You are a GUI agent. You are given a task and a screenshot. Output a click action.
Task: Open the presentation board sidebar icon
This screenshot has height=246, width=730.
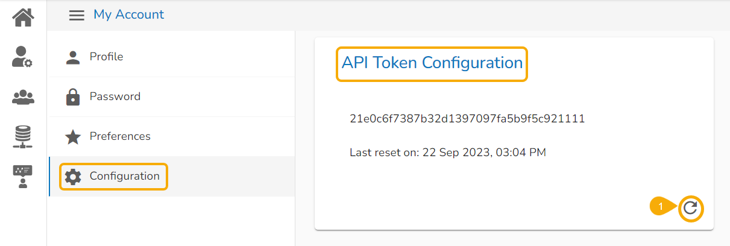tap(23, 177)
